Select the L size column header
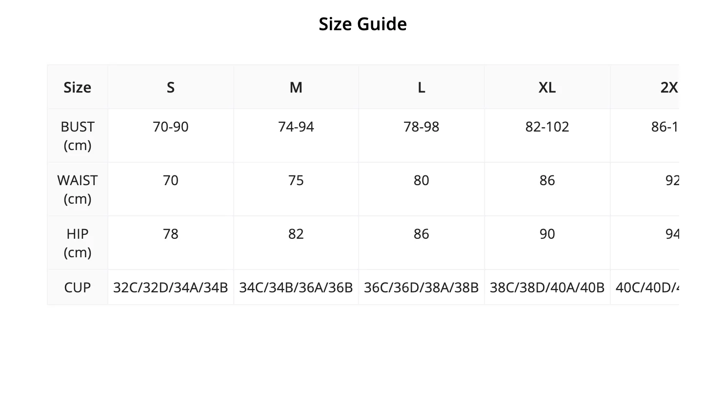 coord(422,87)
